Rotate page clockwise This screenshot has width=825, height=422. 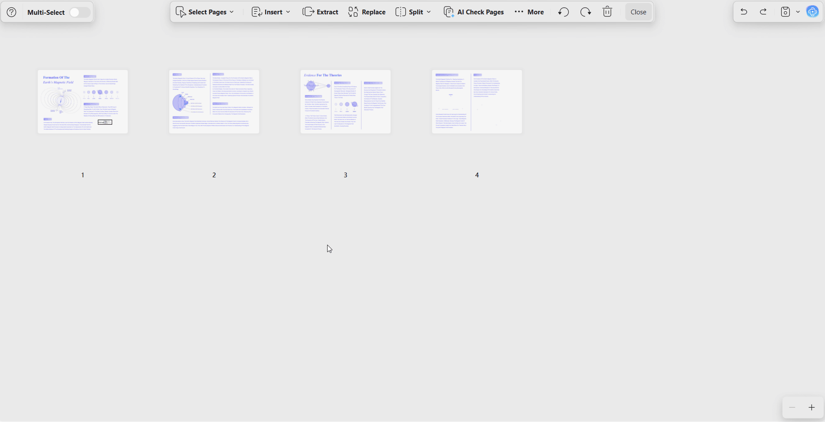pos(586,12)
